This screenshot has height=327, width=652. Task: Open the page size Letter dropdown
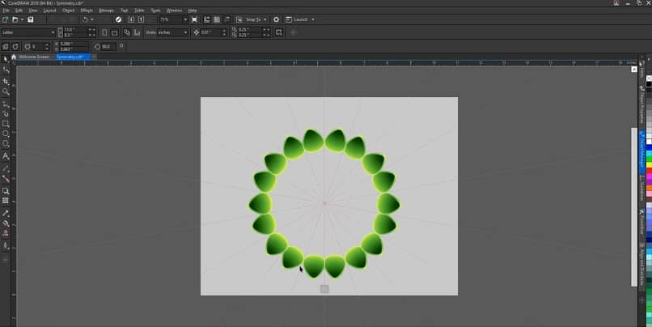(28, 32)
